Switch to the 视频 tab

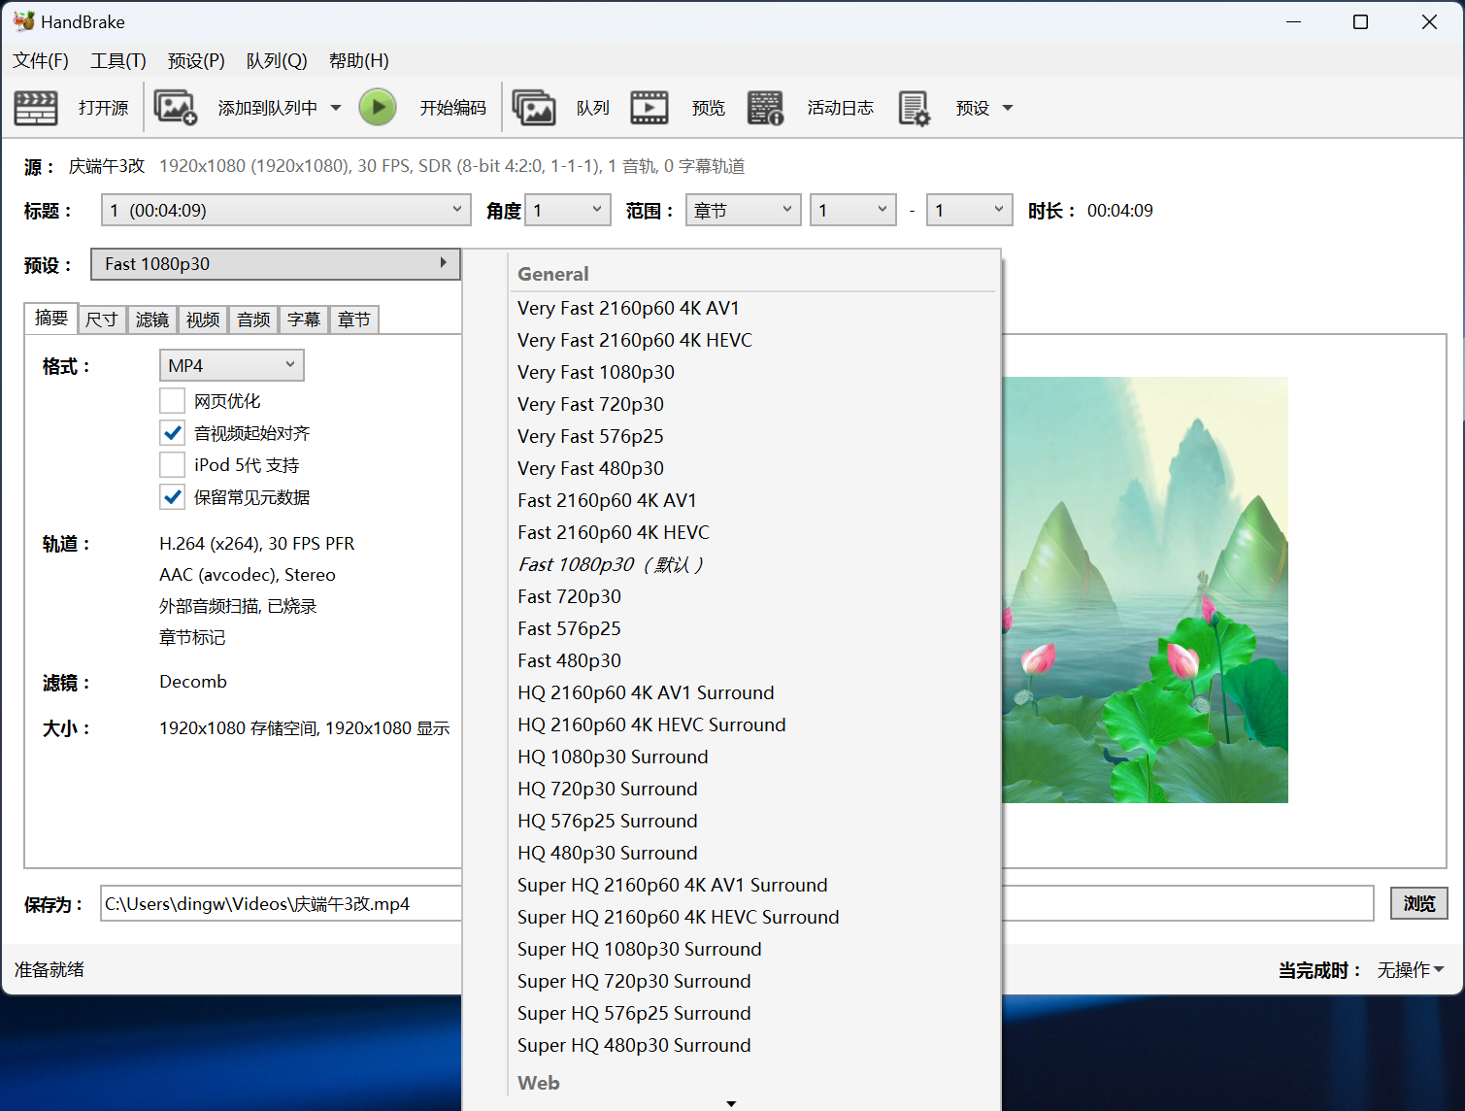click(x=203, y=320)
